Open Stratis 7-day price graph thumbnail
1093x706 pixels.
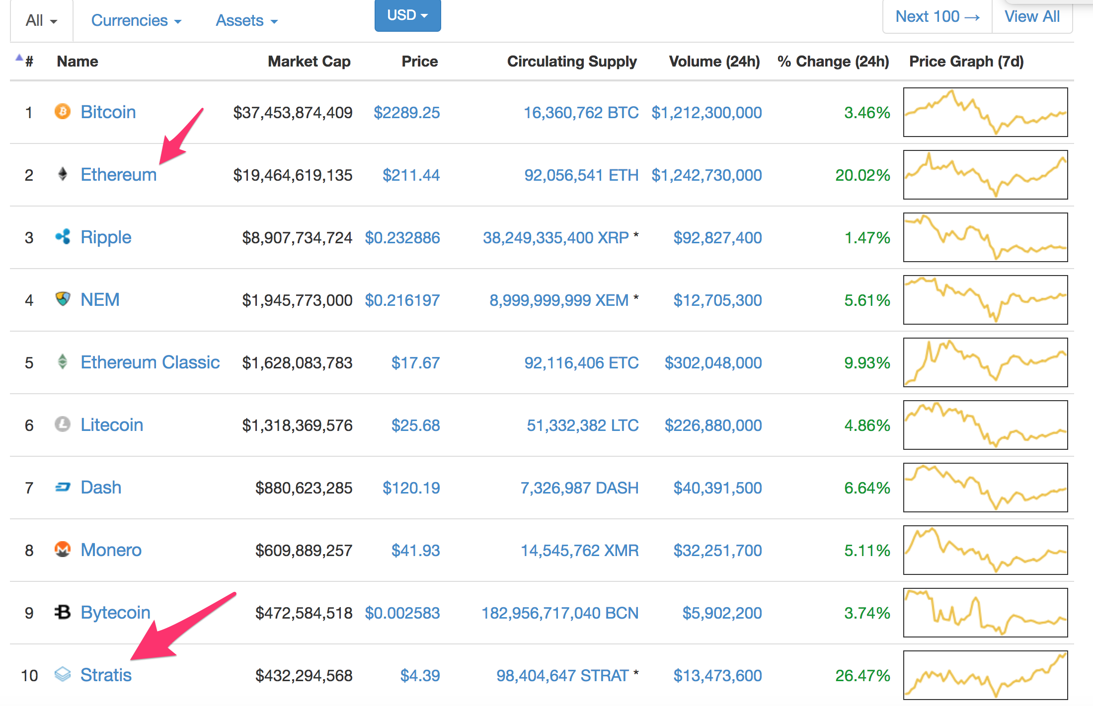click(x=985, y=675)
